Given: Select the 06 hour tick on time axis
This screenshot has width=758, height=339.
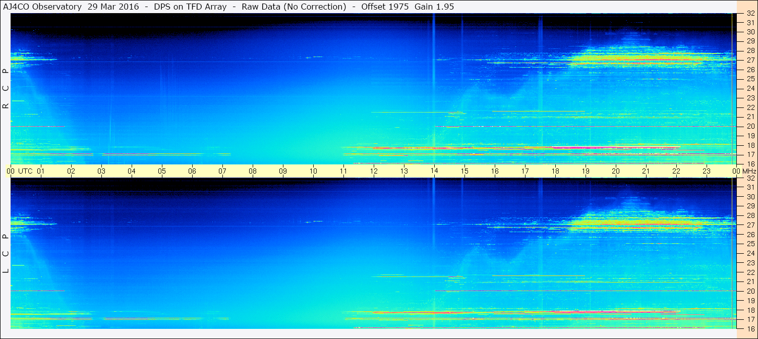Looking at the screenshot, I should point(192,171).
